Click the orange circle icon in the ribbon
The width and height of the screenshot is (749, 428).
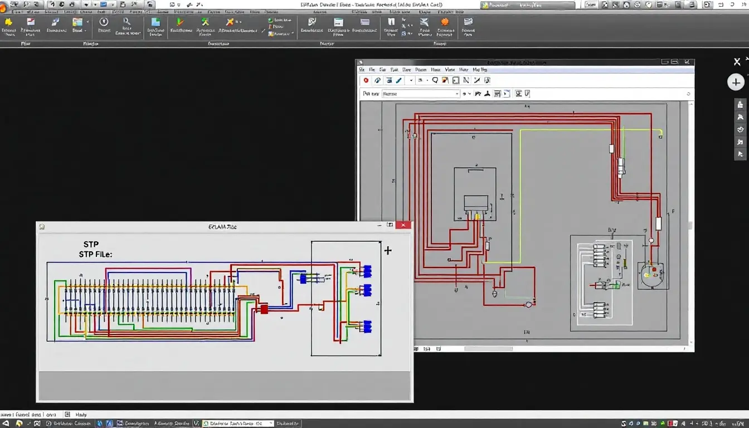pyautogui.click(x=445, y=22)
